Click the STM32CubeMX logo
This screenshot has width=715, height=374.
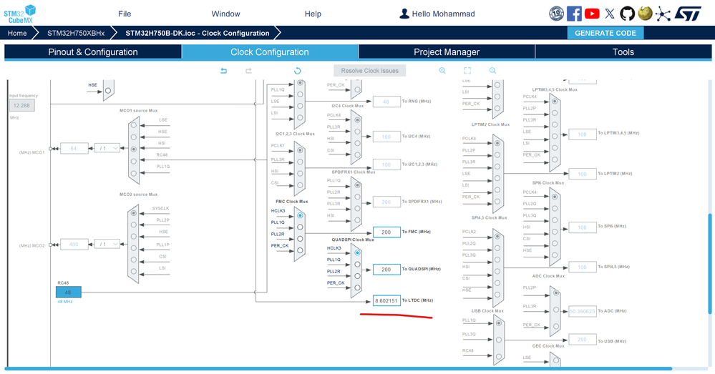pyautogui.click(x=19, y=14)
